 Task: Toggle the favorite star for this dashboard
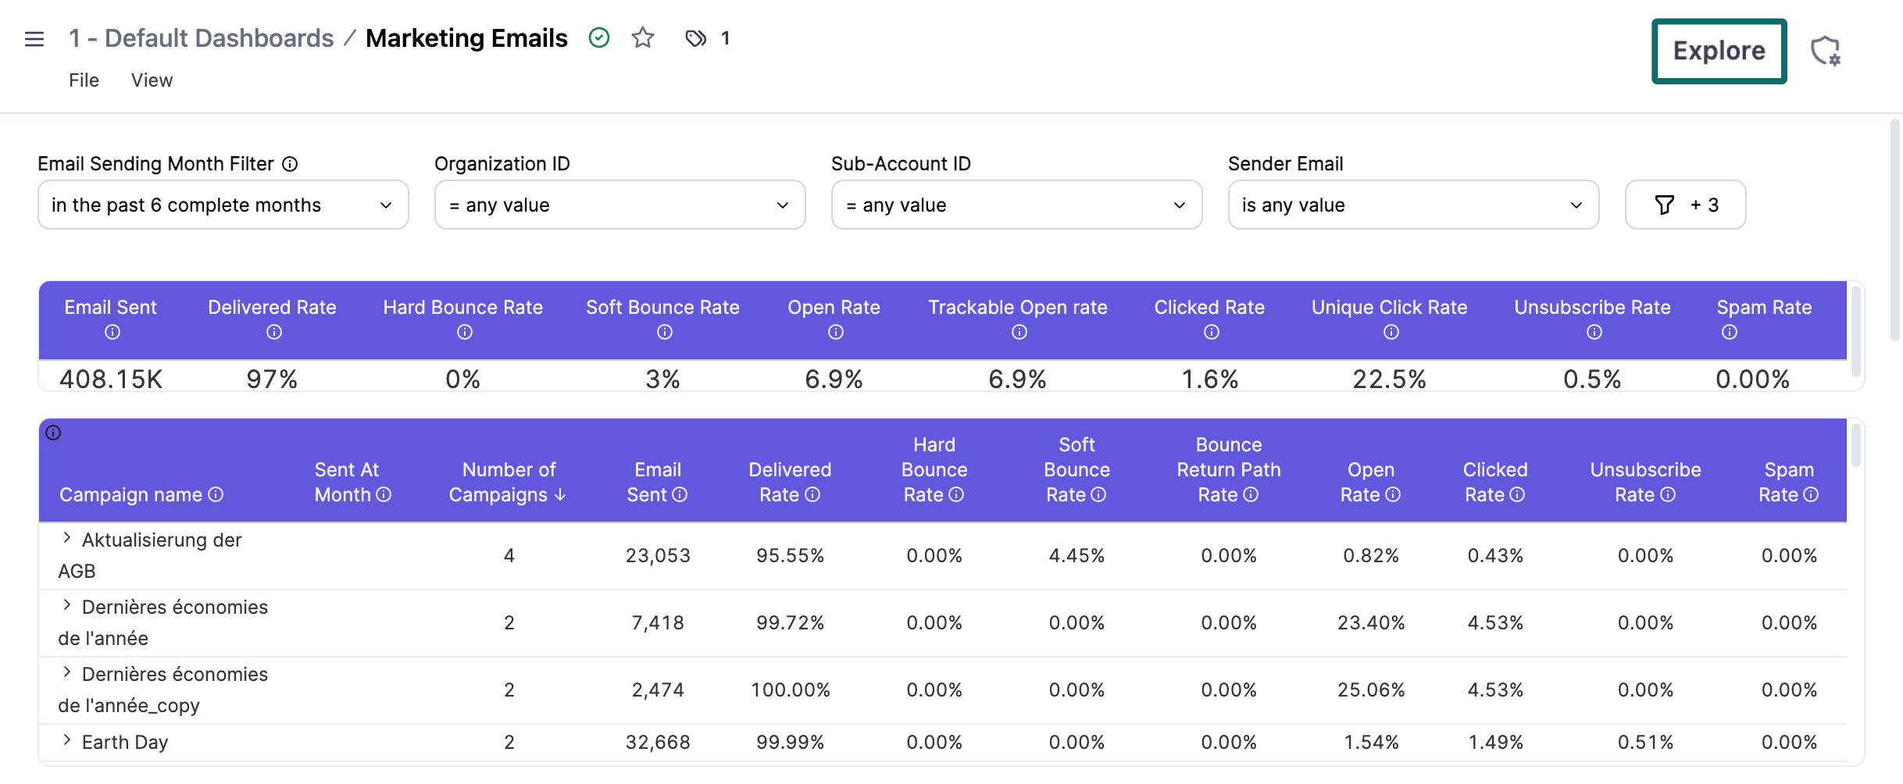pos(642,37)
